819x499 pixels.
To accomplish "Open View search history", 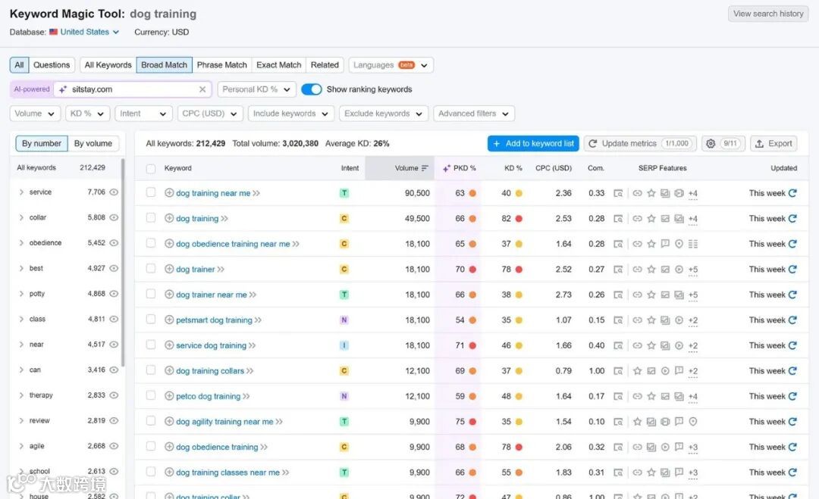I will click(x=768, y=14).
